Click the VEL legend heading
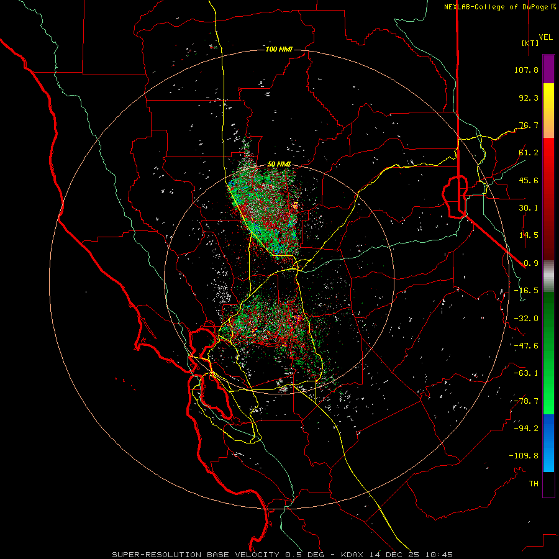The height and width of the screenshot is (559, 559). pyautogui.click(x=545, y=37)
